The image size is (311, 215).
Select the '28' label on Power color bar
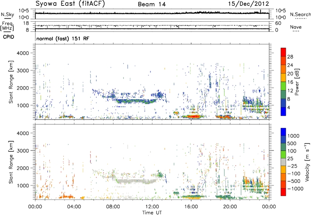[x=290, y=57]
